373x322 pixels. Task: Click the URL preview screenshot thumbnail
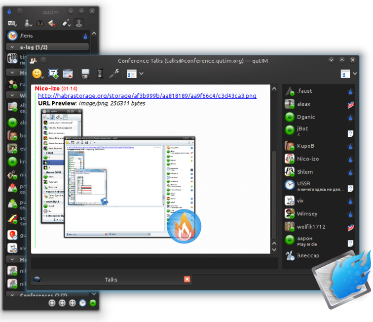121,176
